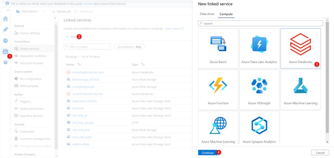The height and width of the screenshot is (158, 334).
Task: Open the Learning center graduation cap icon
Action: point(5,62)
